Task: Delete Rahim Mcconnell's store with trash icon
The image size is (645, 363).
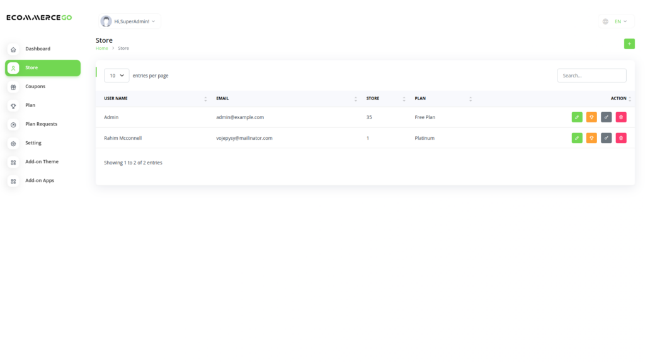Action: coord(620,137)
